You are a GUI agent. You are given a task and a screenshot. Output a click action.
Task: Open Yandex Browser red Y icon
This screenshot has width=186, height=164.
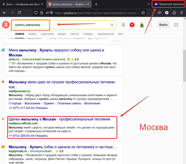(132, 25)
